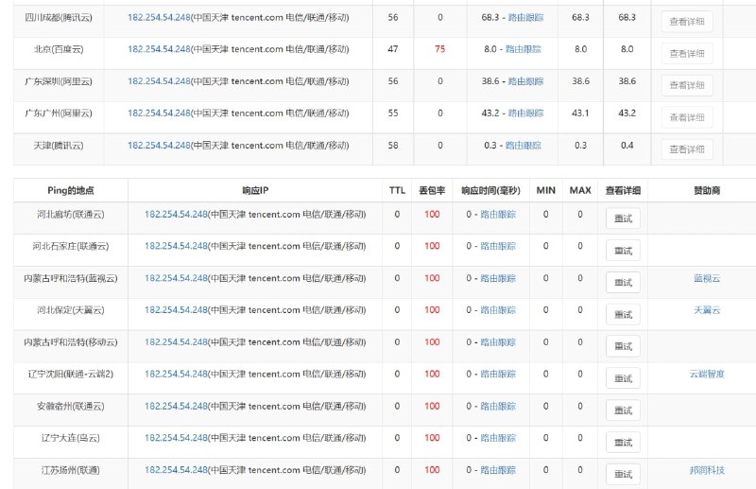Retry ping for 河北石家庄(联通云) row
Viewport: 756px width, 489px height.
pos(623,251)
